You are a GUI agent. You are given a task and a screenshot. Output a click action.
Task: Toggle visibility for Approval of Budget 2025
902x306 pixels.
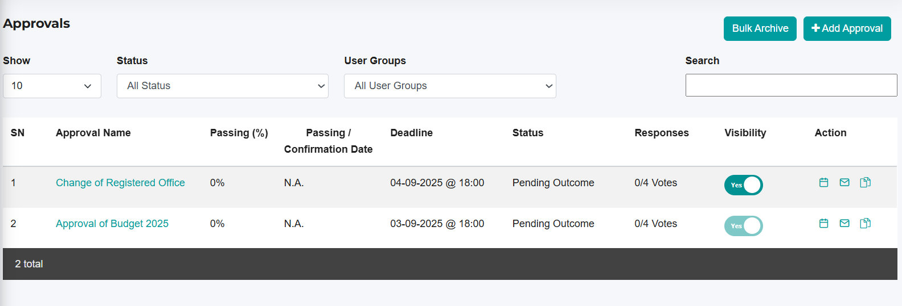[x=743, y=226]
